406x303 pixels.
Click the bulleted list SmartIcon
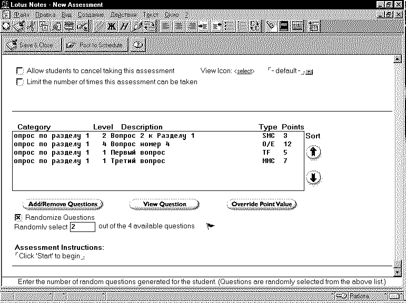coord(230,26)
